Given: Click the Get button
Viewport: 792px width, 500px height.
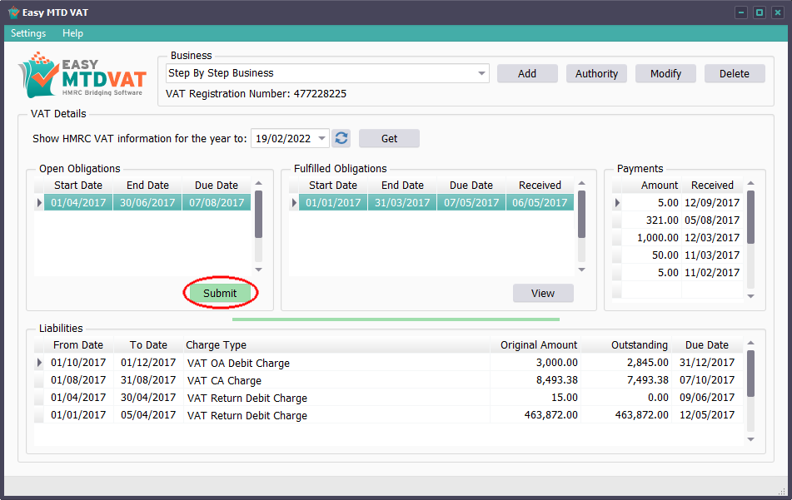Looking at the screenshot, I should 389,138.
